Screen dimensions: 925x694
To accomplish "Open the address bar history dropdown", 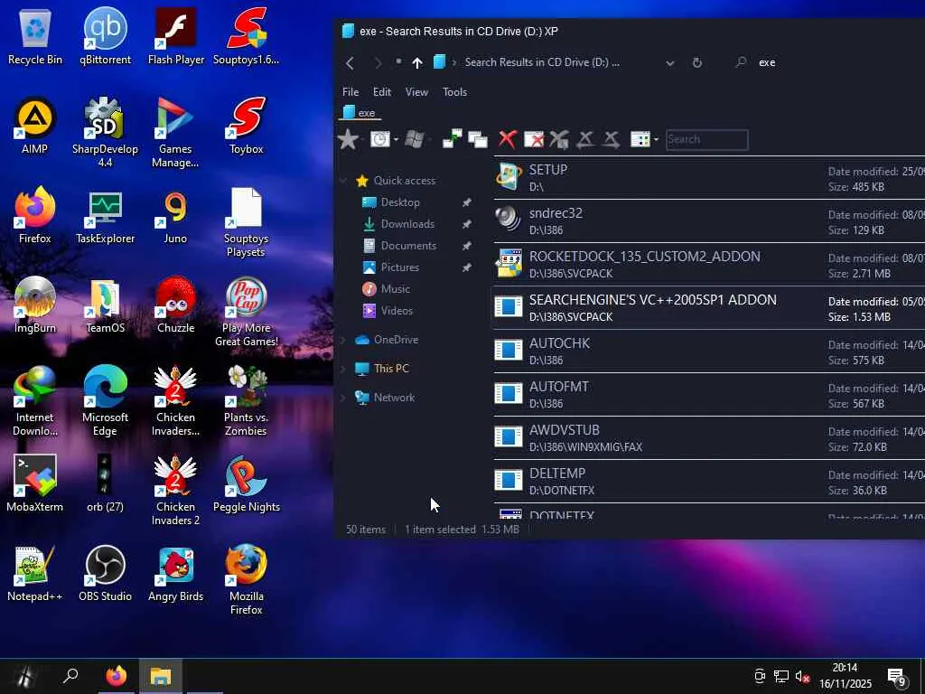I will (670, 62).
